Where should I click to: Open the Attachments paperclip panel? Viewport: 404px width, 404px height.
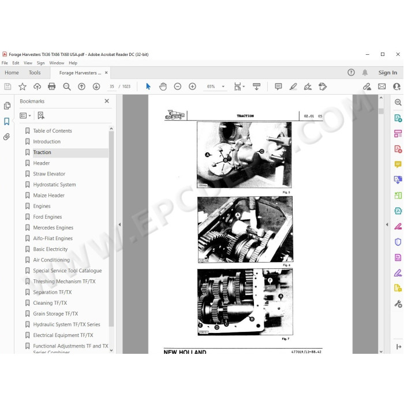pos(7,137)
